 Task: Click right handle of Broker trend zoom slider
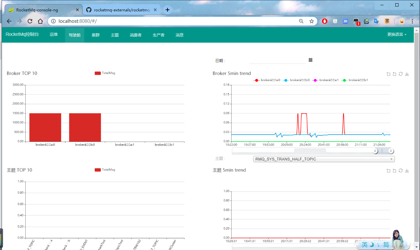coord(391,151)
